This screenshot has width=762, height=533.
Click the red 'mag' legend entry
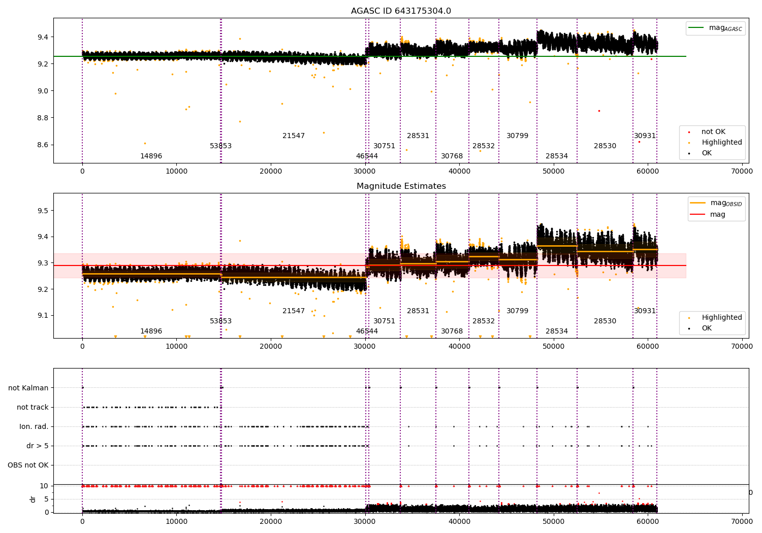point(708,214)
